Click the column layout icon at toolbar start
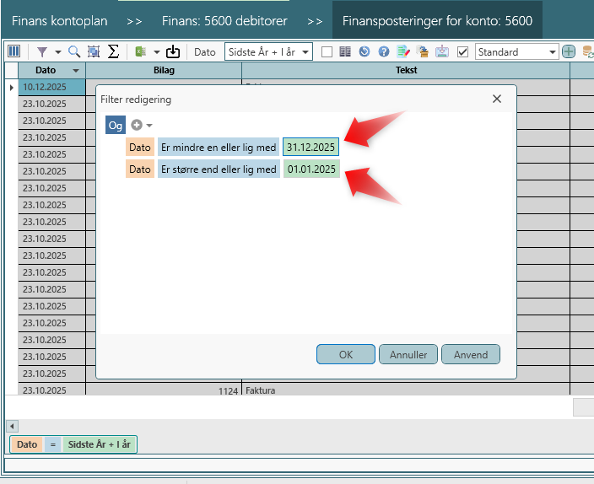This screenshot has height=484, width=594. (13, 51)
